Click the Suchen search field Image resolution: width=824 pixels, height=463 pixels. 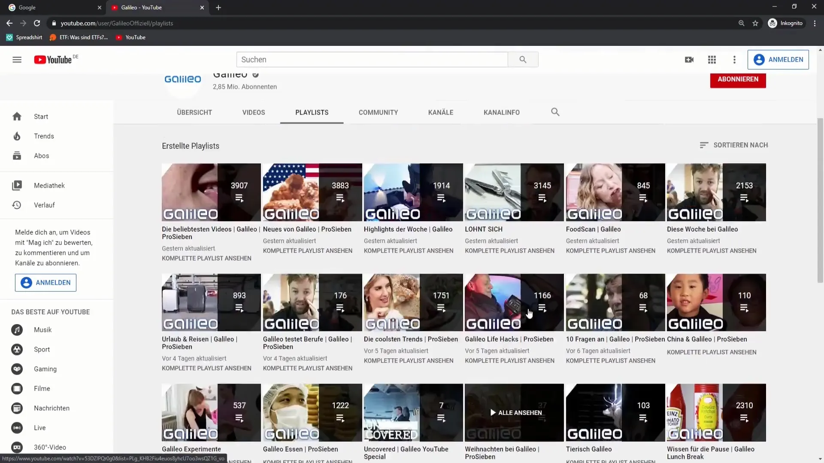(372, 60)
